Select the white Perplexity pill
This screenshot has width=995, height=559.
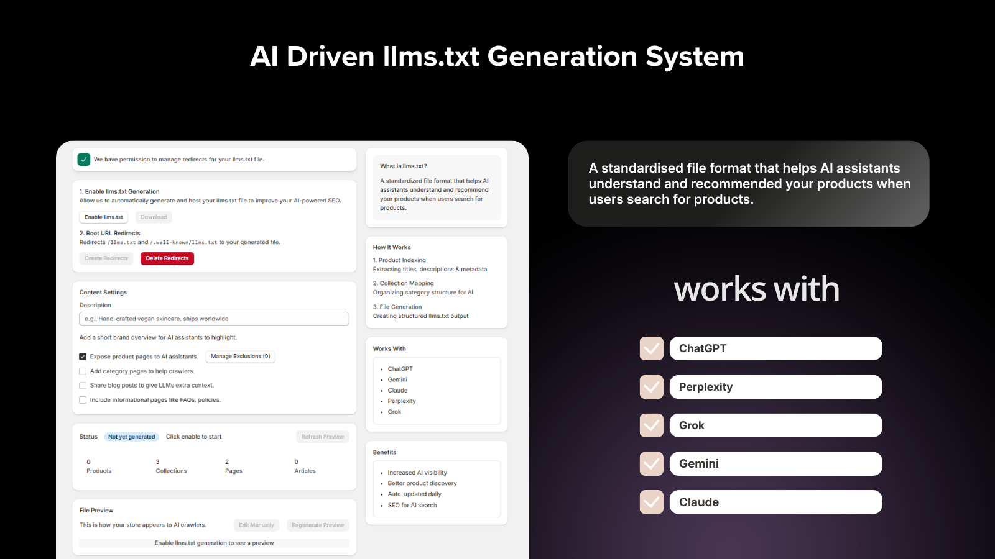[776, 387]
